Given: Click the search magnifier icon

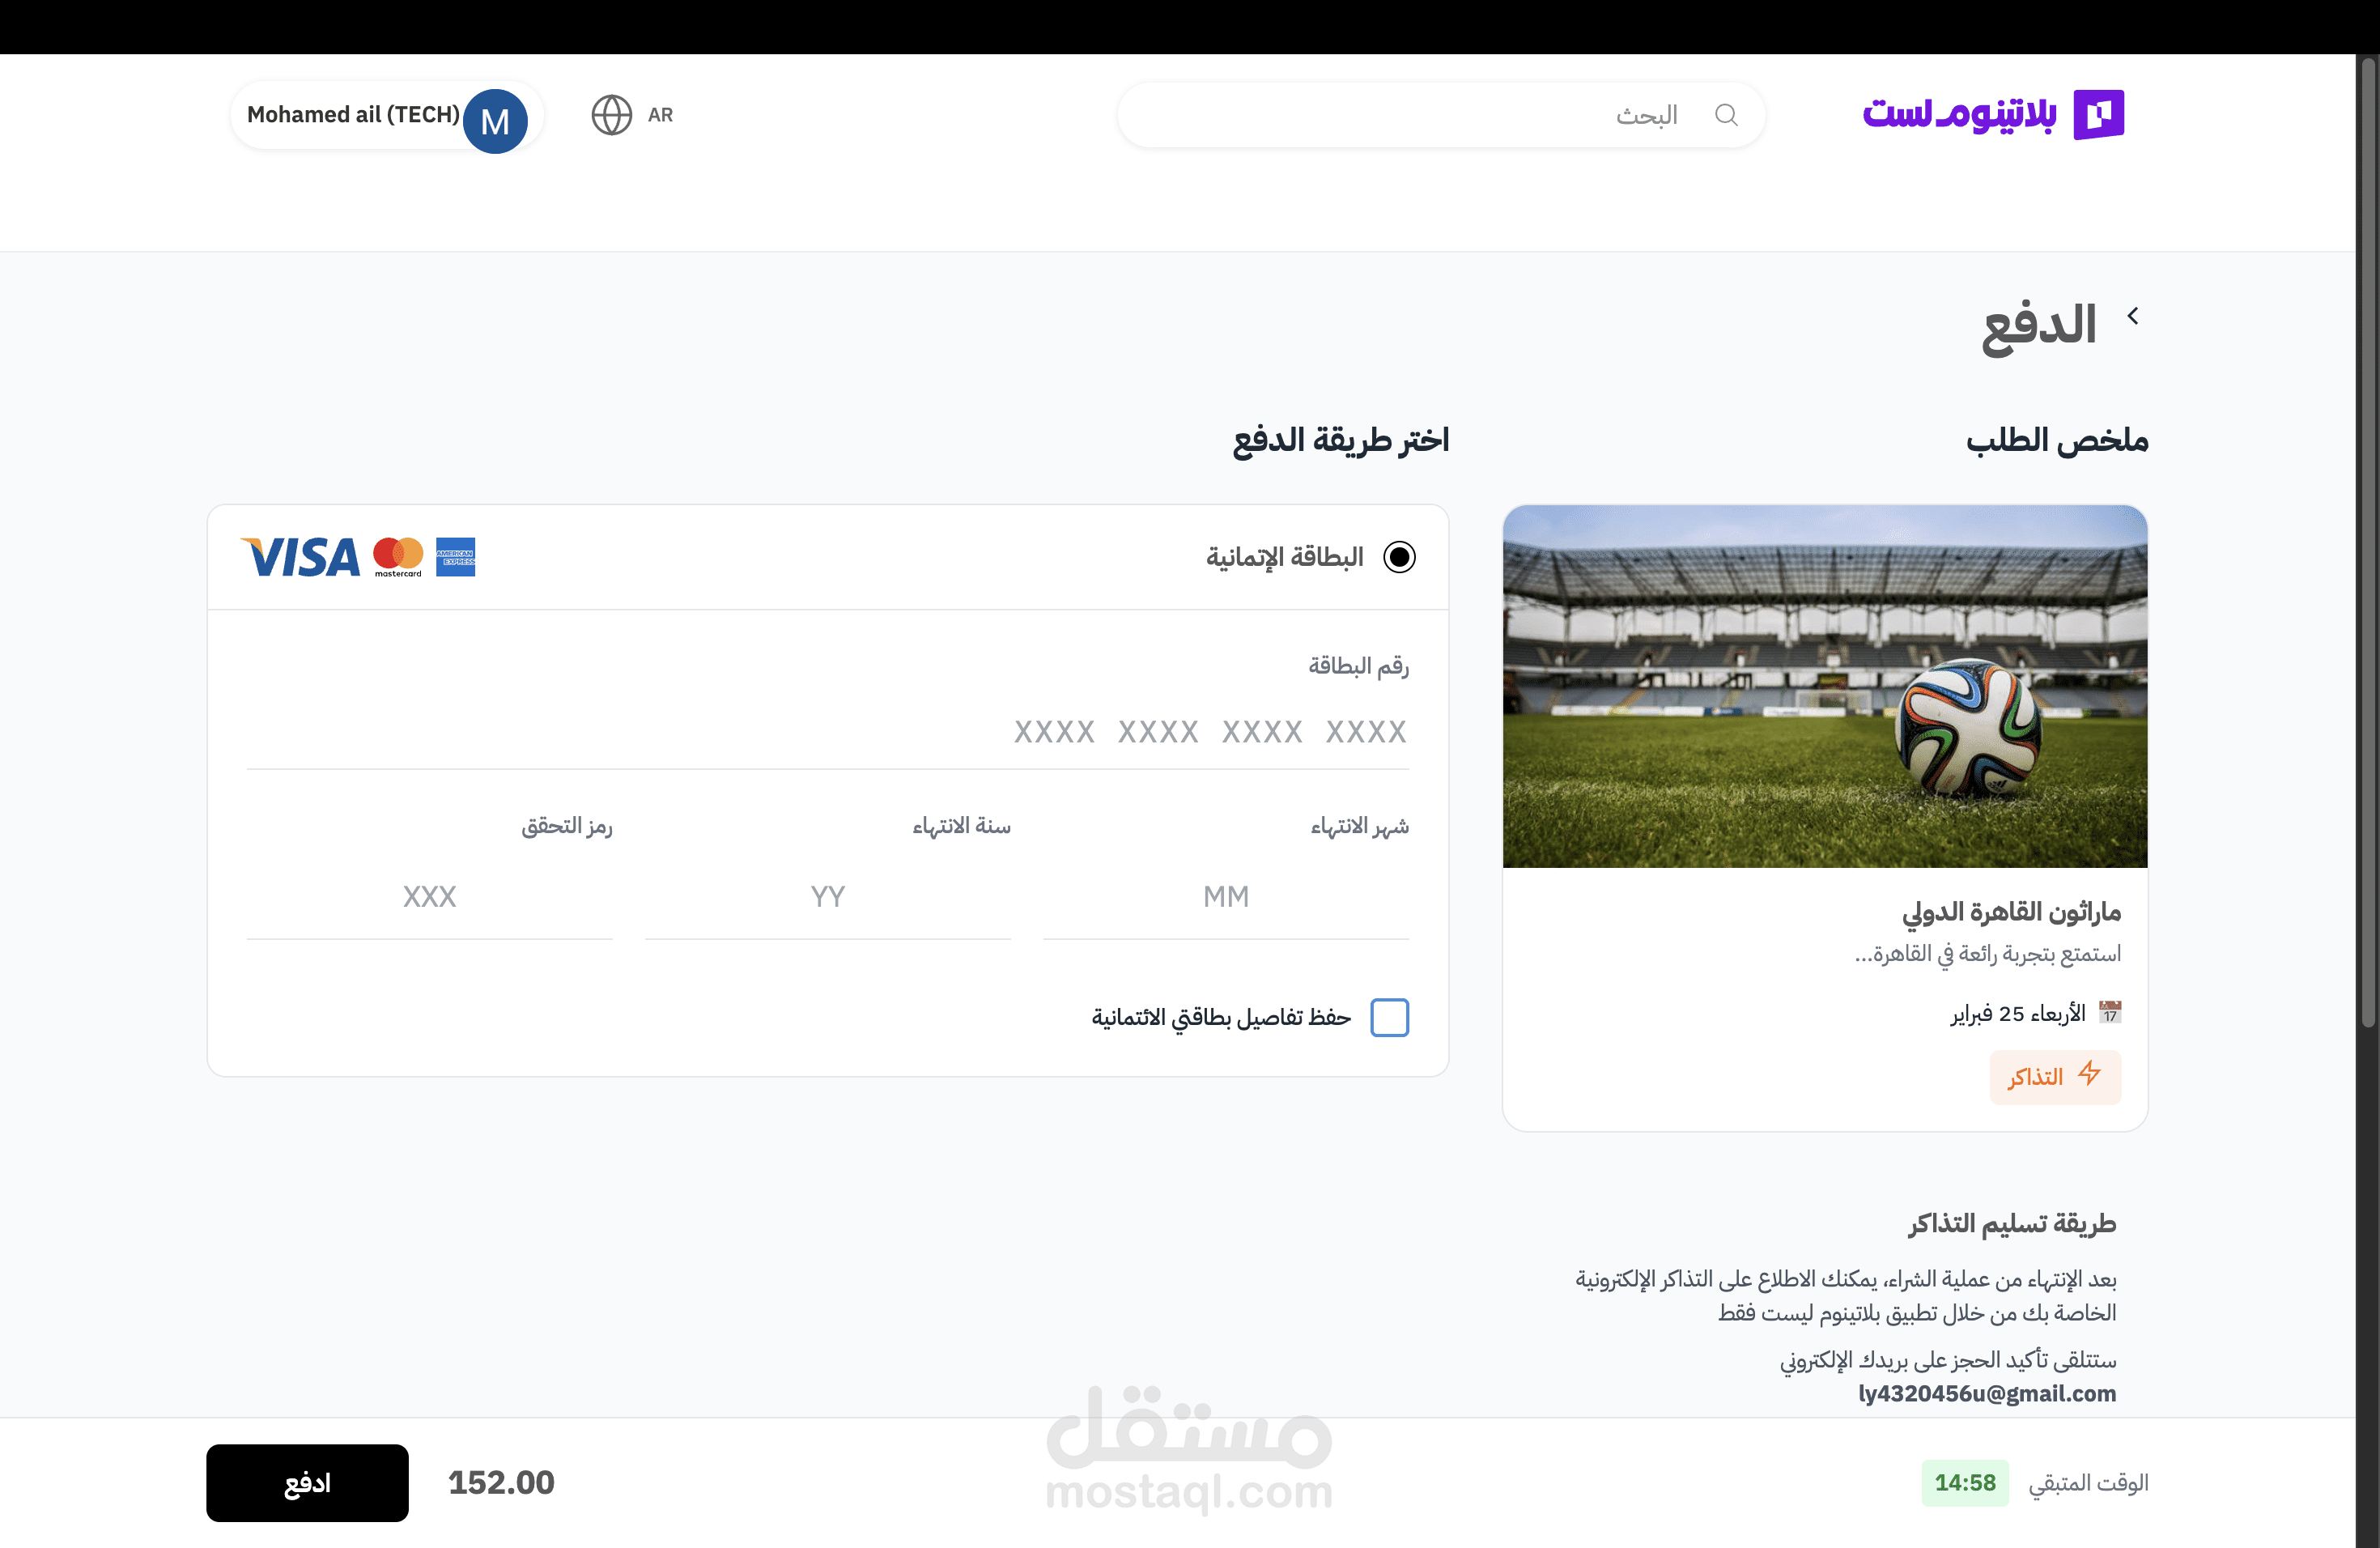Looking at the screenshot, I should click(x=1726, y=115).
